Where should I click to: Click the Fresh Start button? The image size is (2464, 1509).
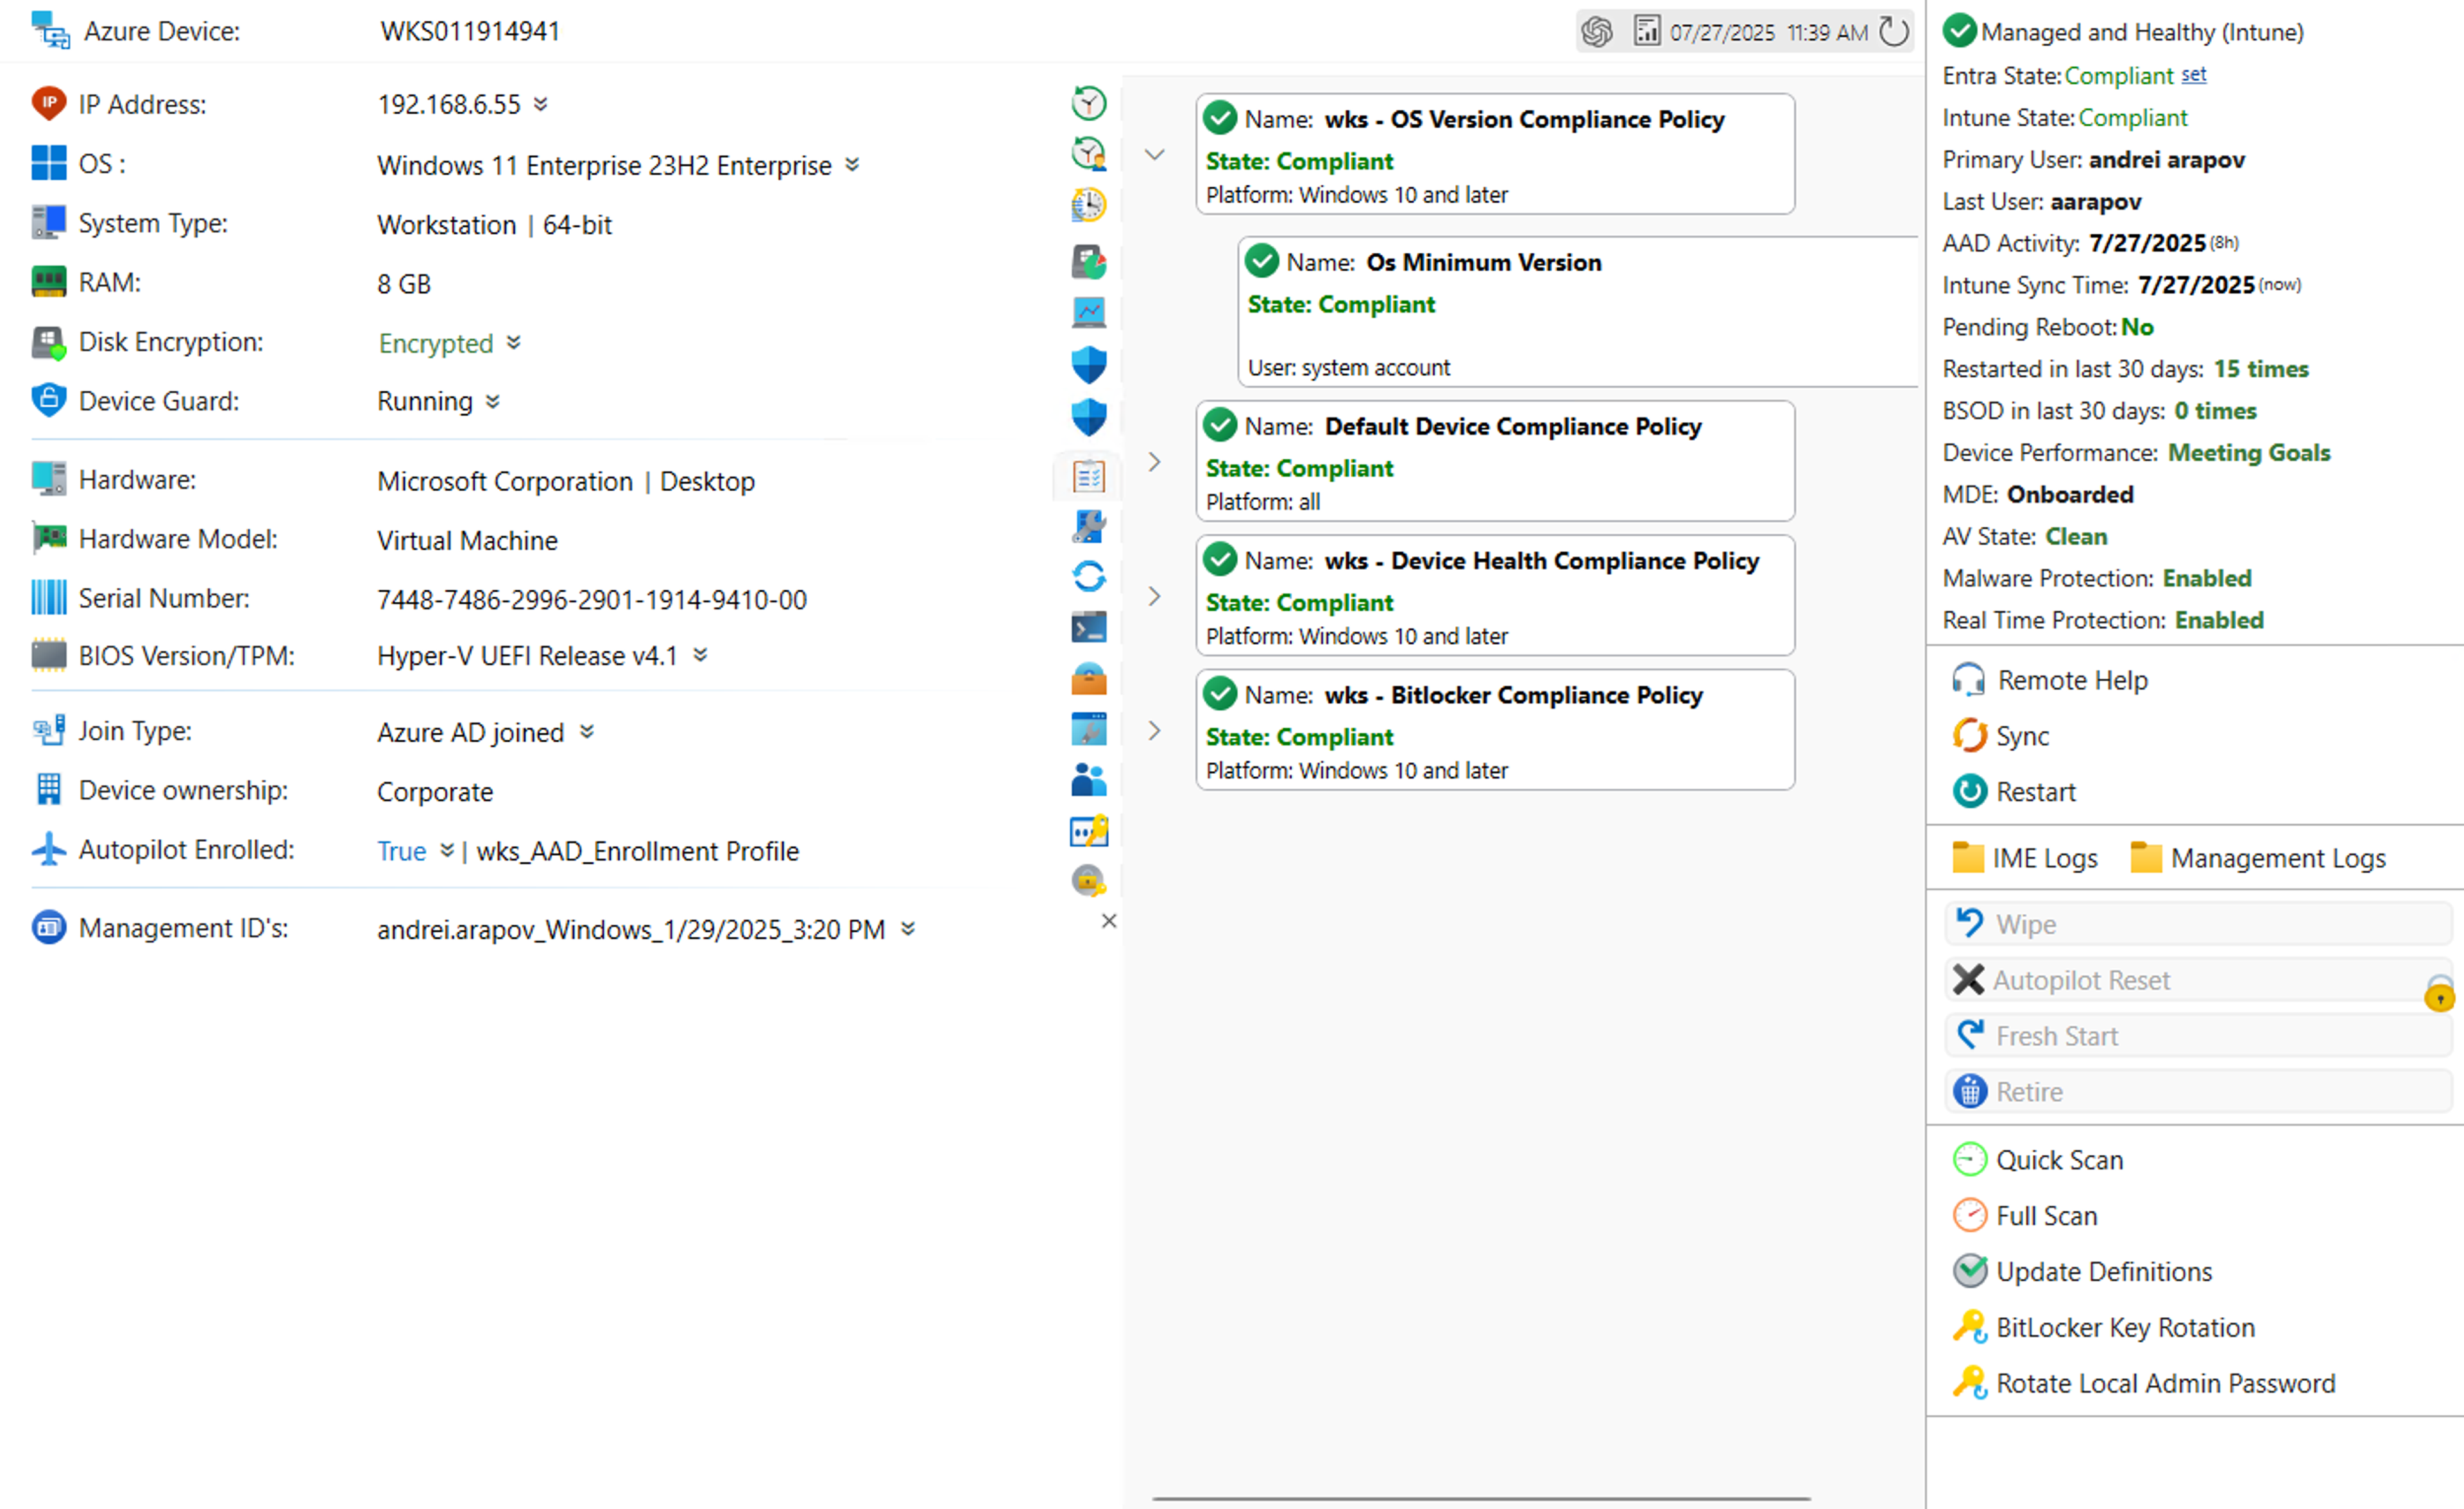click(2198, 1036)
